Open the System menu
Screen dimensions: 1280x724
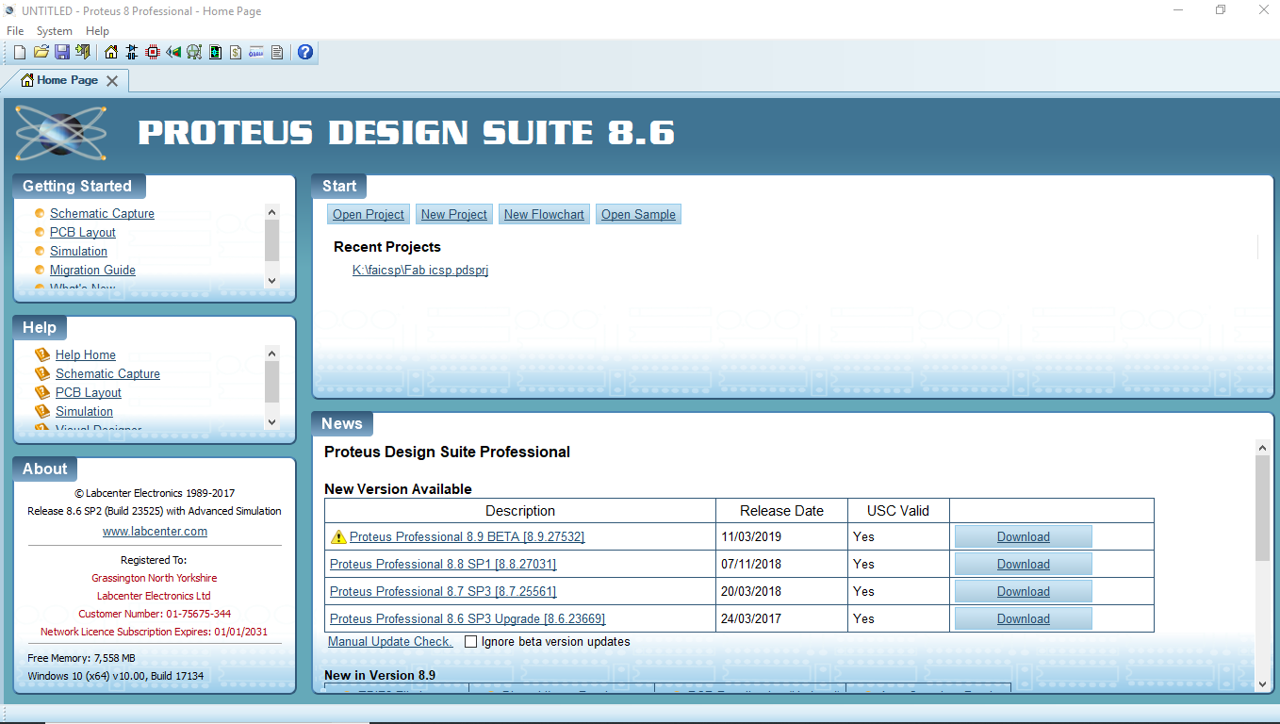[x=55, y=31]
